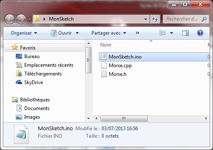This screenshot has width=213, height=150.
Task: Click the Emplacements récents icon
Action: (19, 65)
